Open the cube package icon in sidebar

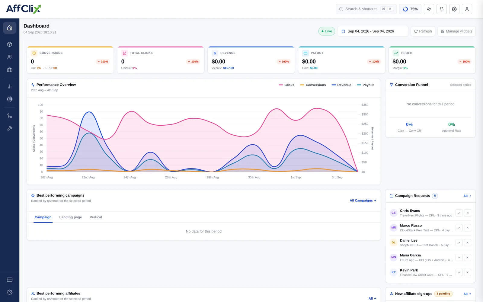point(10,44)
